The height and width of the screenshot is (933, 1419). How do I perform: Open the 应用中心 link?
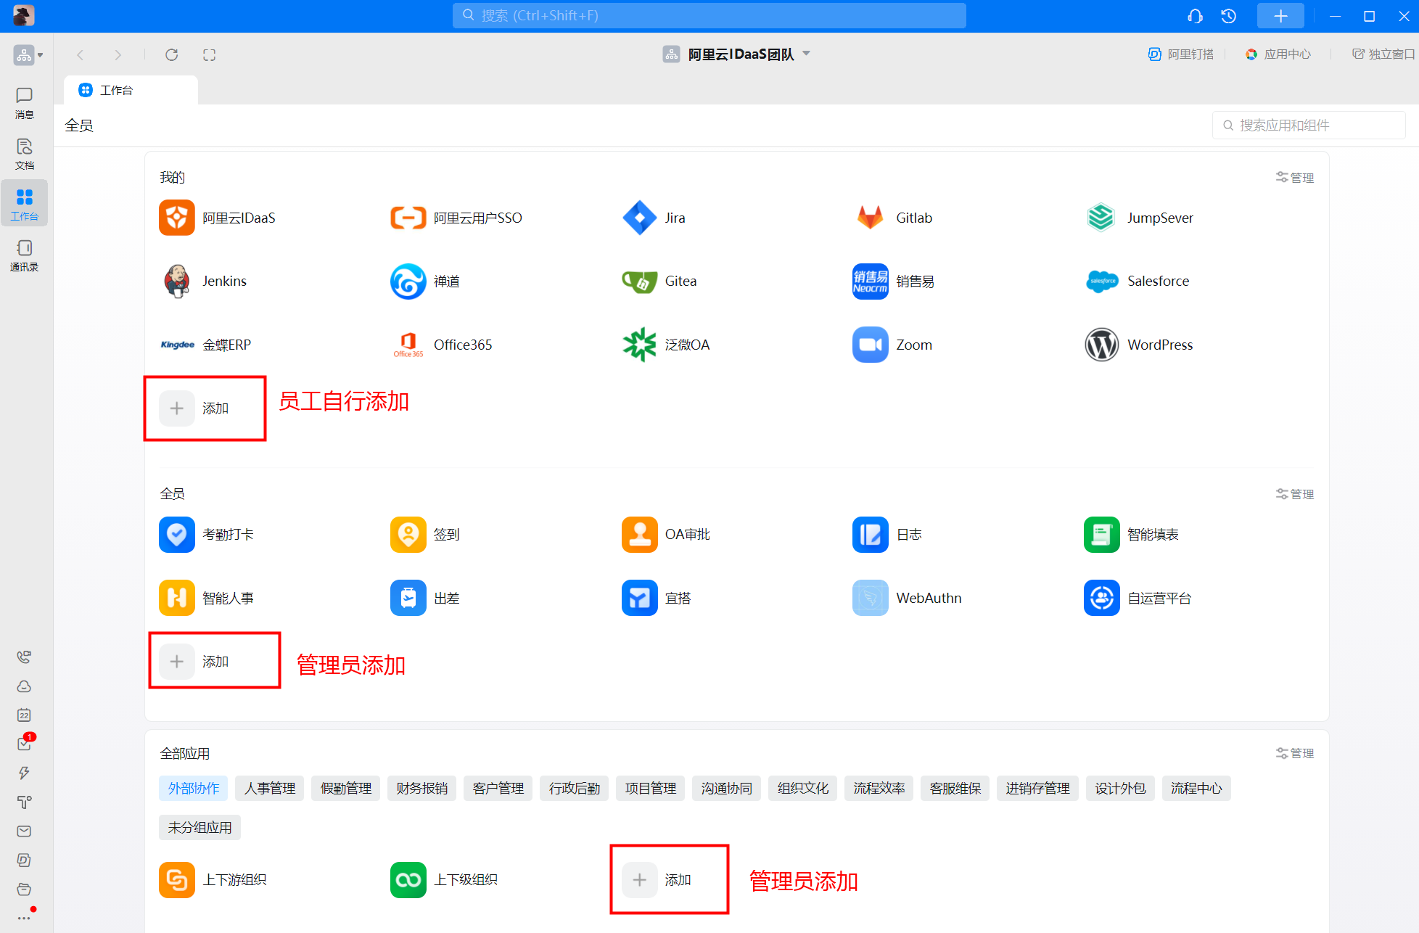pyautogui.click(x=1278, y=54)
